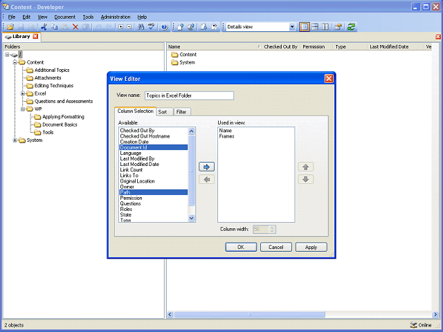Image resolution: width=443 pixels, height=332 pixels.
Task: Click the Online status icon
Action: [x=413, y=325]
